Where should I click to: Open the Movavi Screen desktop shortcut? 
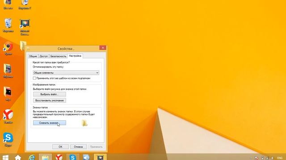[x=25, y=27]
